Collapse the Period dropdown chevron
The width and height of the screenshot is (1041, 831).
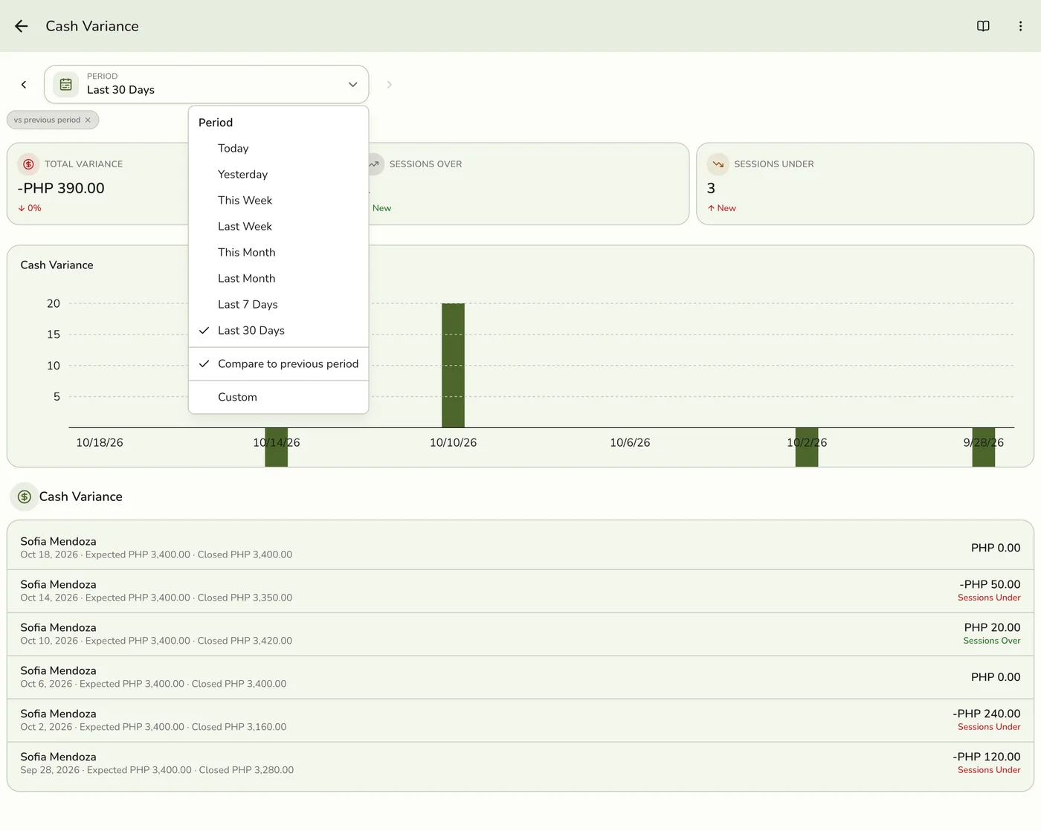353,85
